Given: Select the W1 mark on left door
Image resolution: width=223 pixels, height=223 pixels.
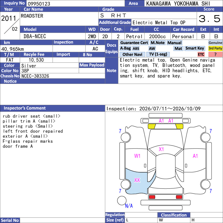Looking at the screenshot, I should point(137,156).
